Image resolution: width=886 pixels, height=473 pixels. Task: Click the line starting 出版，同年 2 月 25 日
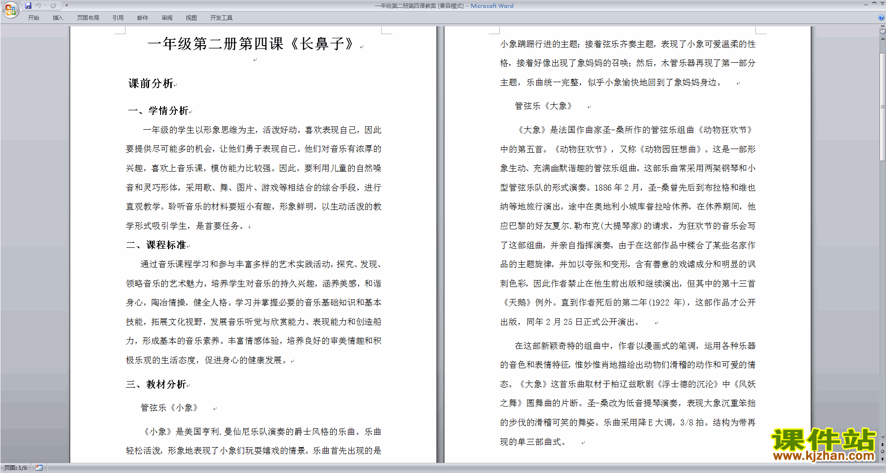571,322
